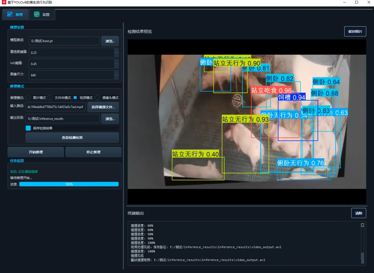Image resolution: width=374 pixels, height=273 pixels.
Task: Click the IoU阈值 value field
Action: point(72,64)
